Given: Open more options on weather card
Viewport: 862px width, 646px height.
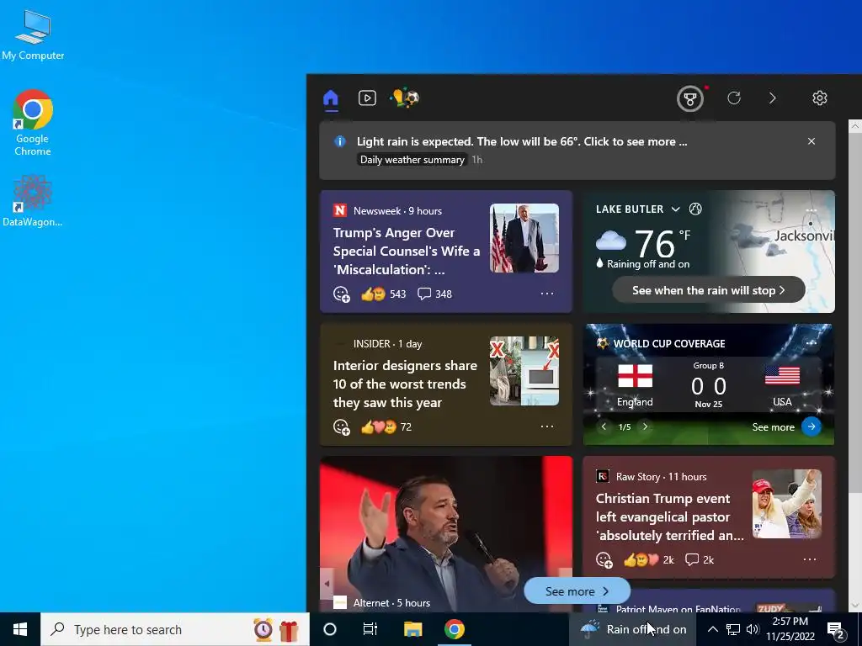Looking at the screenshot, I should [x=811, y=210].
